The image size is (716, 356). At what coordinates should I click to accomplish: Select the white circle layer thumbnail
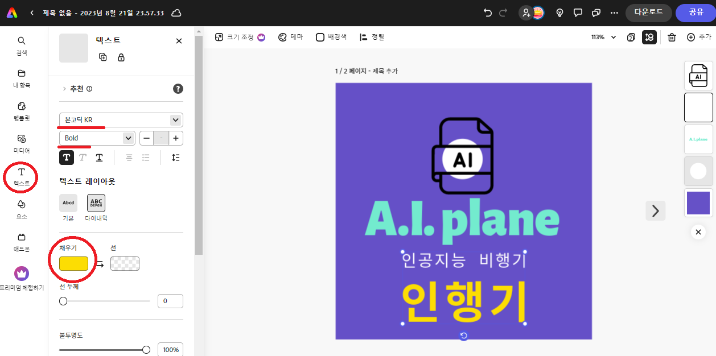click(698, 171)
